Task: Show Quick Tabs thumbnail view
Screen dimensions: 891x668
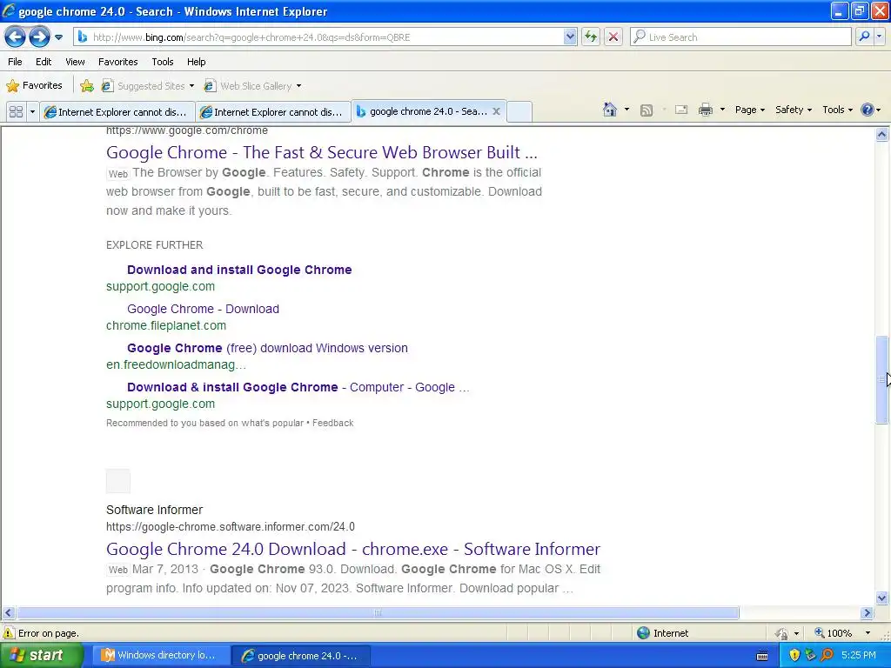Action: pos(16,112)
